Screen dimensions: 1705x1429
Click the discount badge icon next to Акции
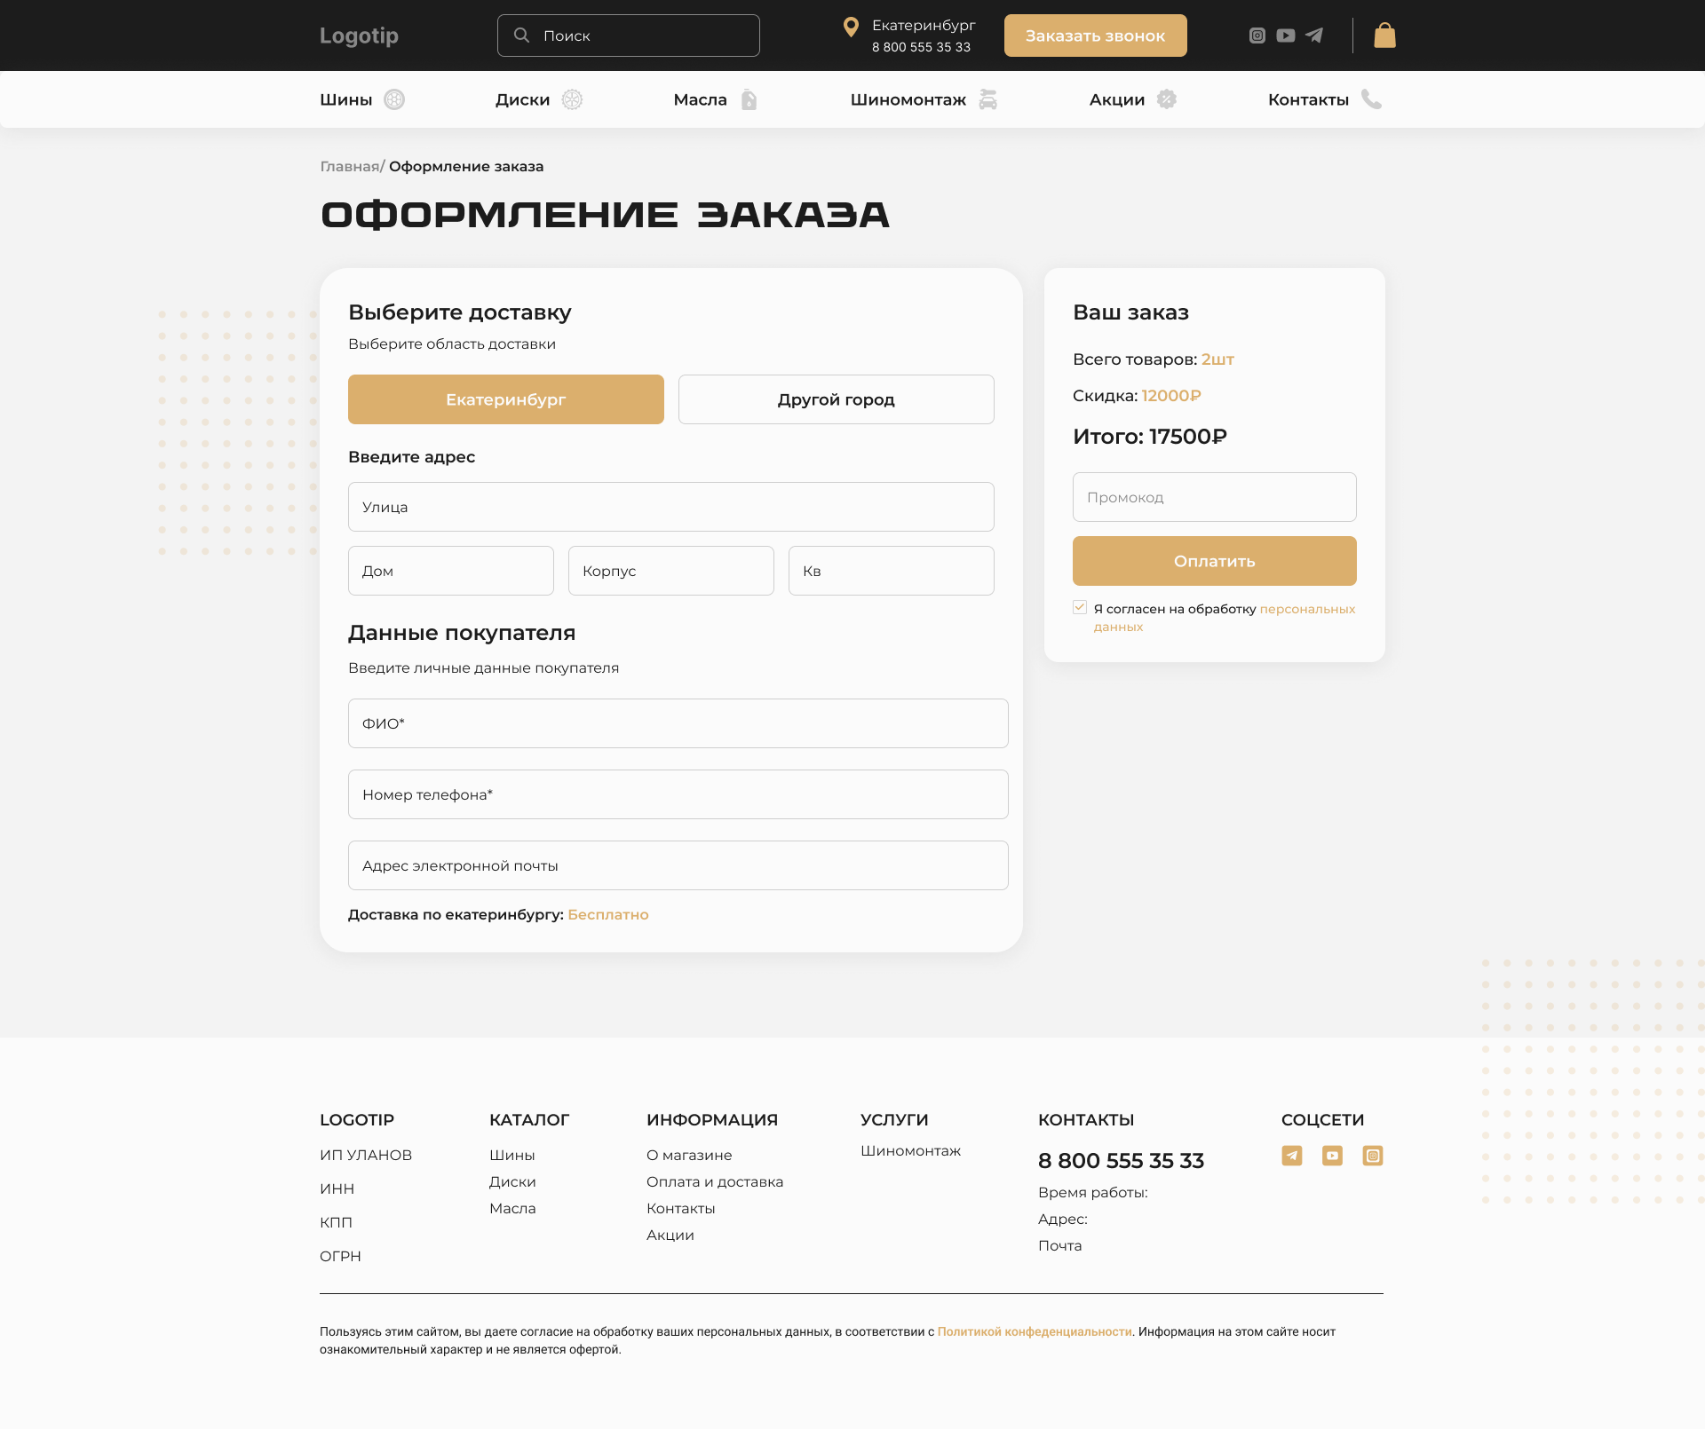(x=1167, y=99)
